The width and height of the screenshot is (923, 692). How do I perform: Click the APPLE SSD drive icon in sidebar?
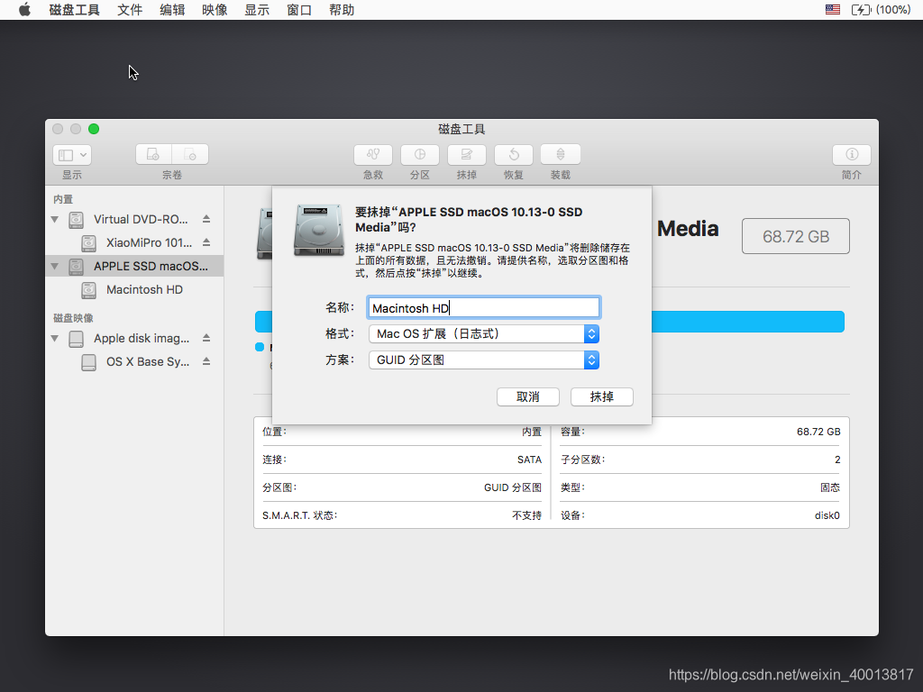76,267
